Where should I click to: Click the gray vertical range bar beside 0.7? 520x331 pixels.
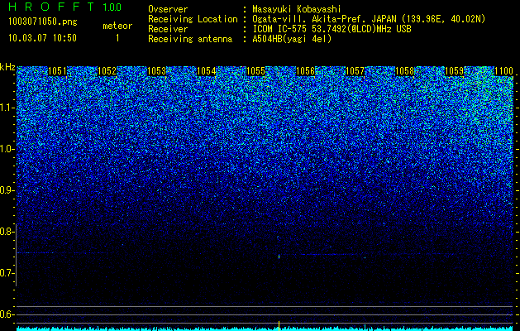point(16,255)
